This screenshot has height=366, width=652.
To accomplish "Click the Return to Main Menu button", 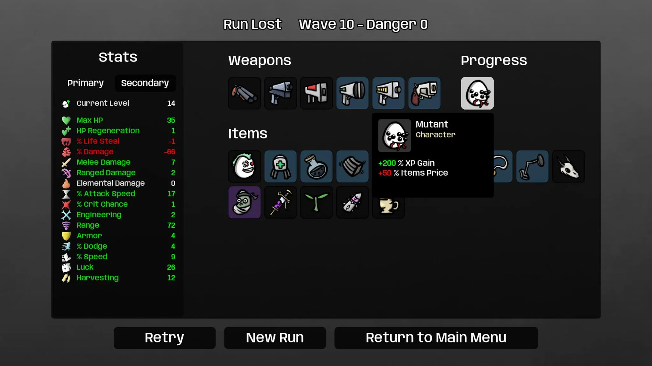I will coord(436,337).
